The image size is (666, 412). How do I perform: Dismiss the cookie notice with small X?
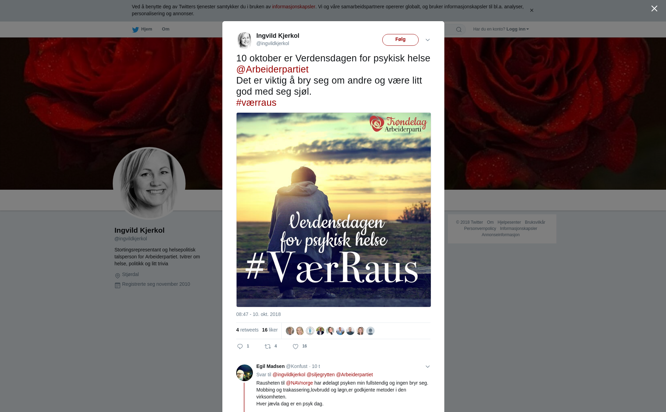coord(531,10)
